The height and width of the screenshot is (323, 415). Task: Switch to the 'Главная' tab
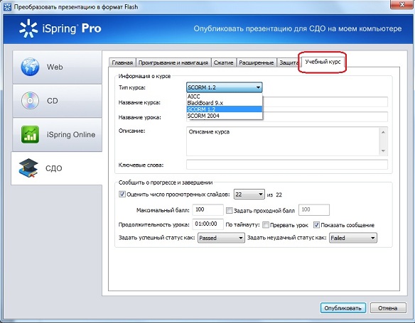[122, 62]
